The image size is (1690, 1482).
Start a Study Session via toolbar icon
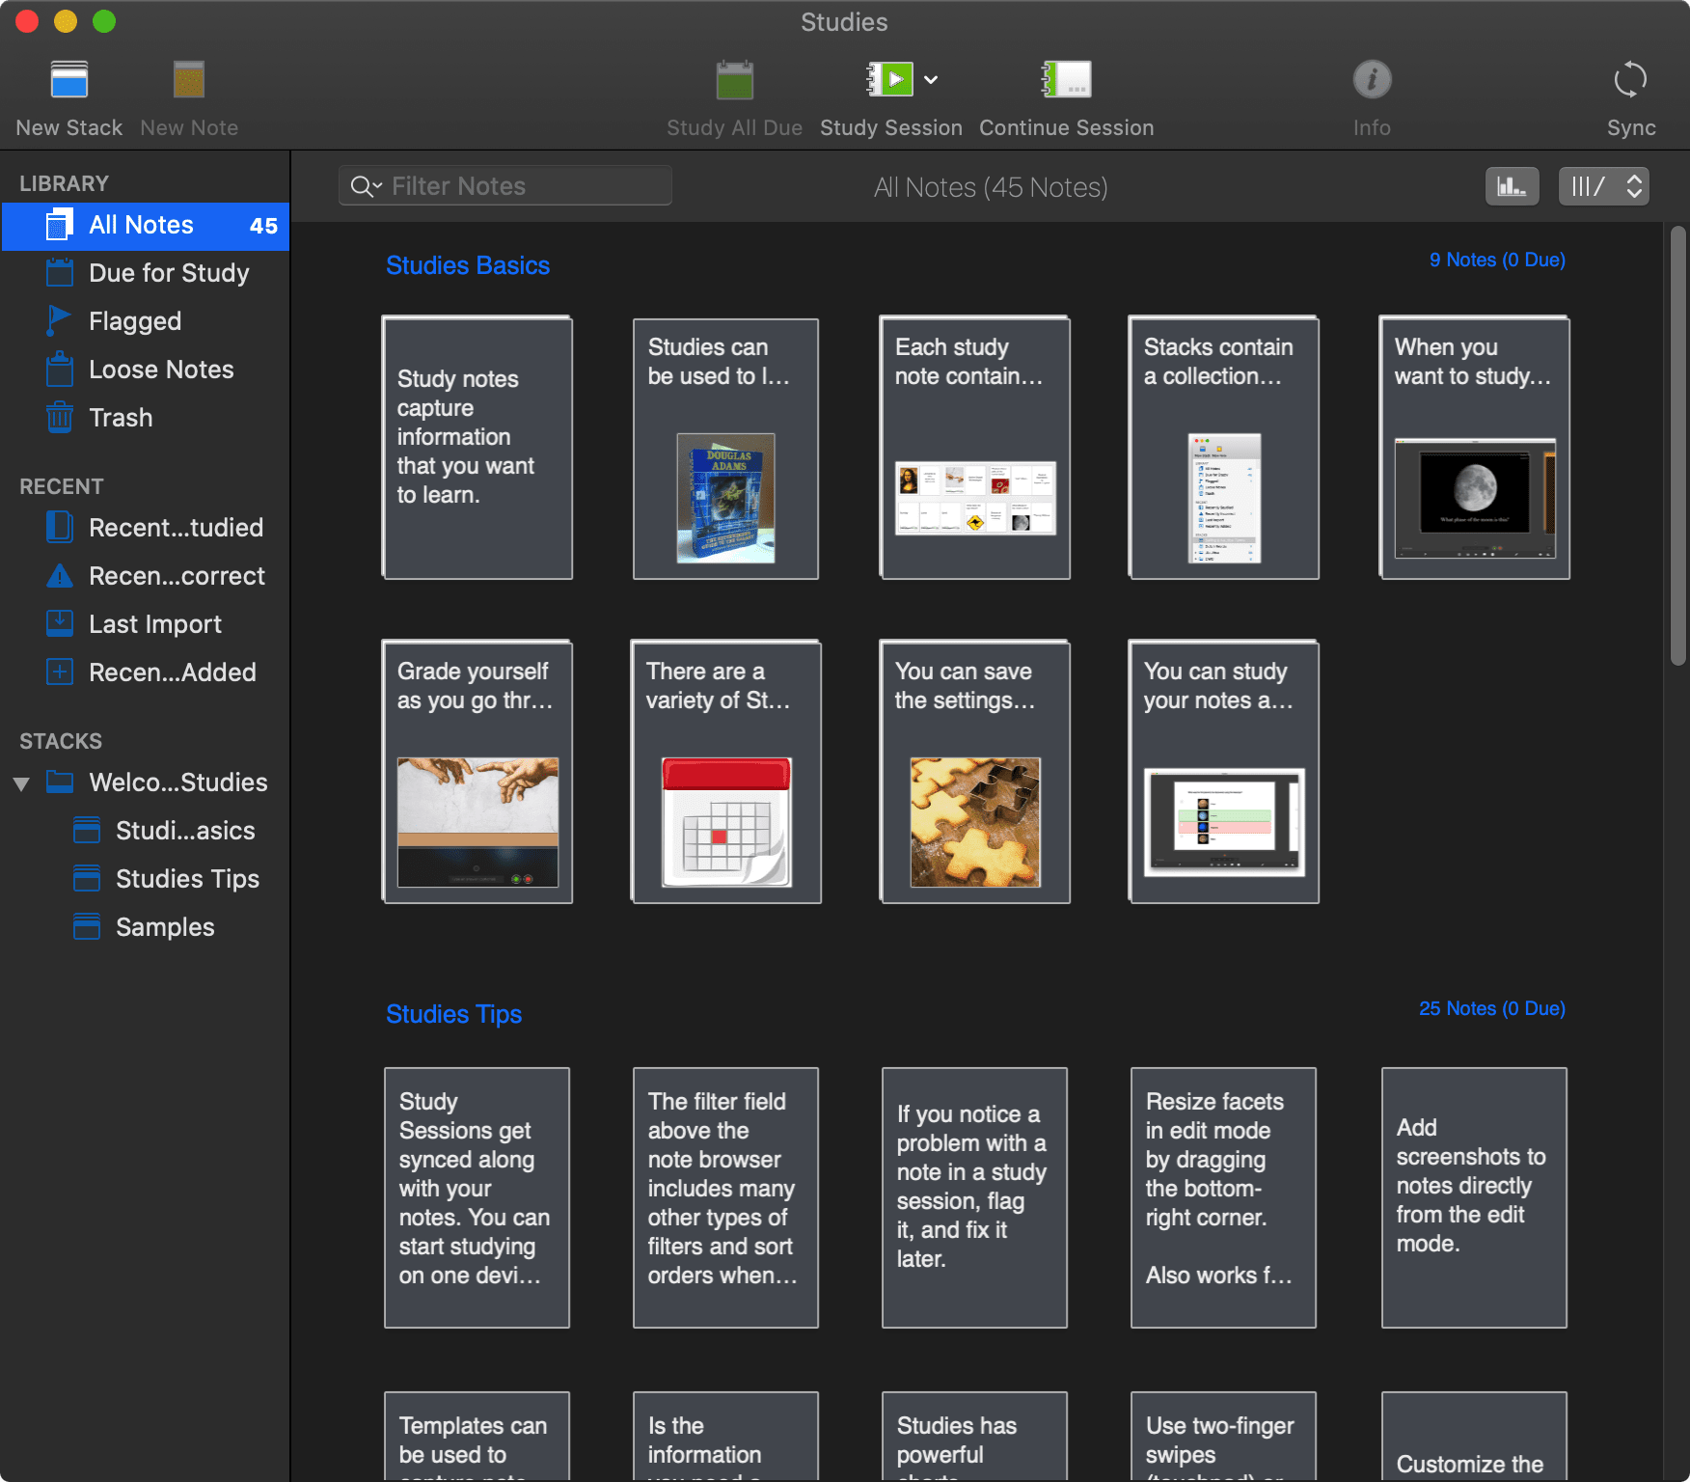[x=889, y=80]
